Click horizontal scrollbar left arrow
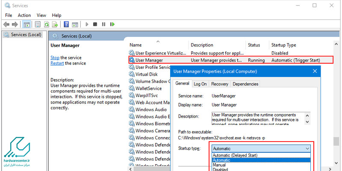The width and height of the screenshot is (342, 171). 131,169
